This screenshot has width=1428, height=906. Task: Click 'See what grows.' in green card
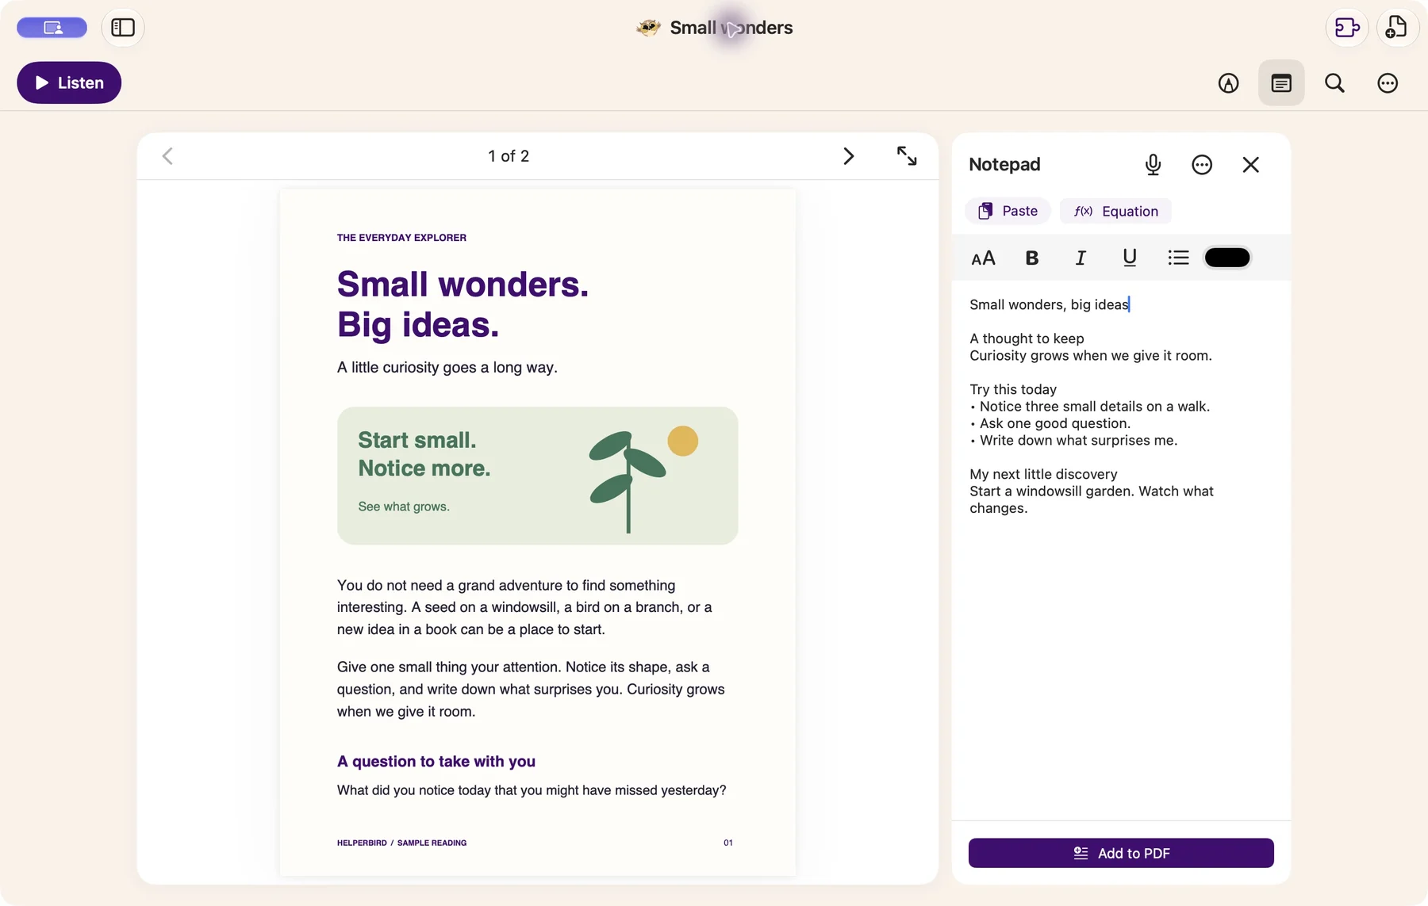point(404,507)
